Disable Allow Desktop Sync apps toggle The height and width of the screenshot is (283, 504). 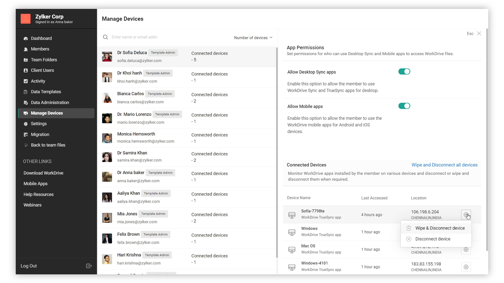pyautogui.click(x=404, y=72)
